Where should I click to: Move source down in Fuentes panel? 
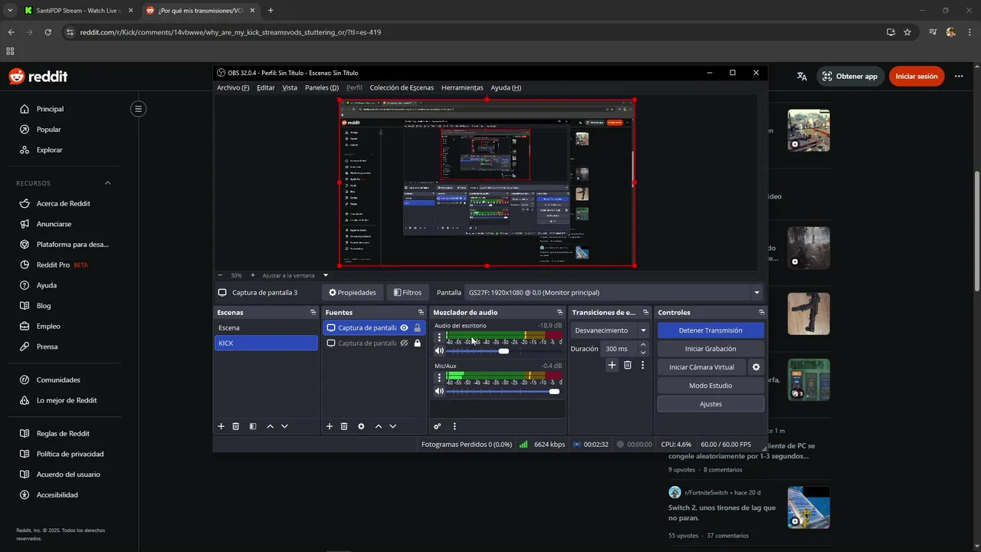pyautogui.click(x=392, y=426)
